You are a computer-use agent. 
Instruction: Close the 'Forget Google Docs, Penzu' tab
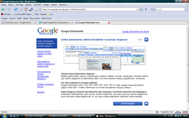(x=72, y=22)
